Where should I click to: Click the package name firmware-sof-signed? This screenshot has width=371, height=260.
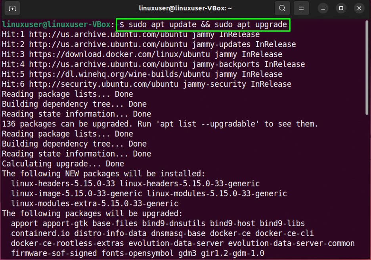coord(54,253)
